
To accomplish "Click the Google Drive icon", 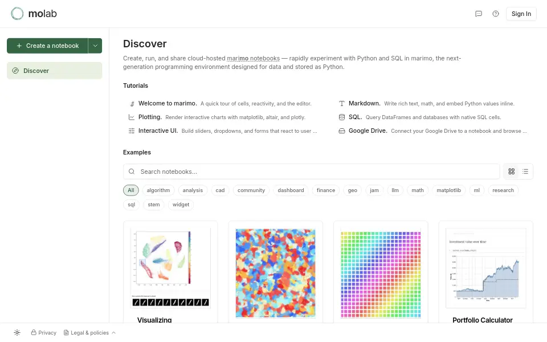I will click(342, 131).
